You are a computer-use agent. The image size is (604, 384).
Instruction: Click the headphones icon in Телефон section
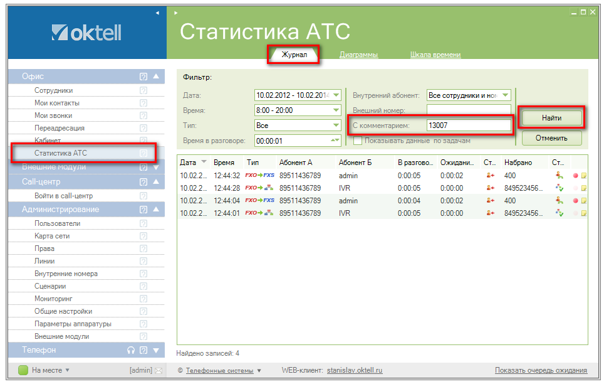pyautogui.click(x=131, y=350)
